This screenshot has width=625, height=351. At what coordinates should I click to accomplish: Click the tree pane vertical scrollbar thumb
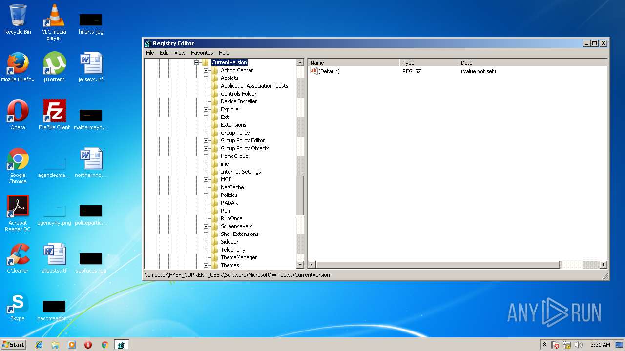(300, 195)
